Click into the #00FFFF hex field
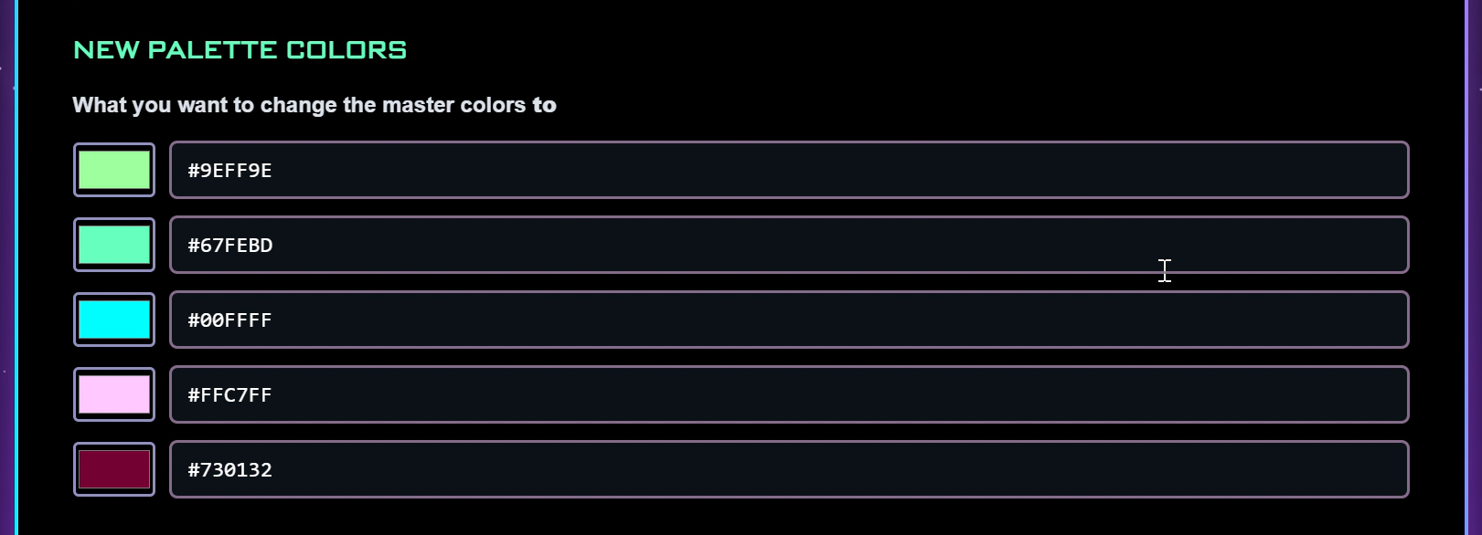This screenshot has width=1482, height=535. tap(788, 320)
